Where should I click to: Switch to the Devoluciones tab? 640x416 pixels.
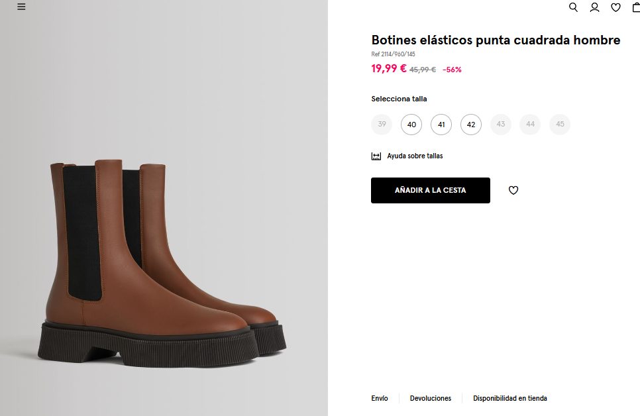click(431, 398)
